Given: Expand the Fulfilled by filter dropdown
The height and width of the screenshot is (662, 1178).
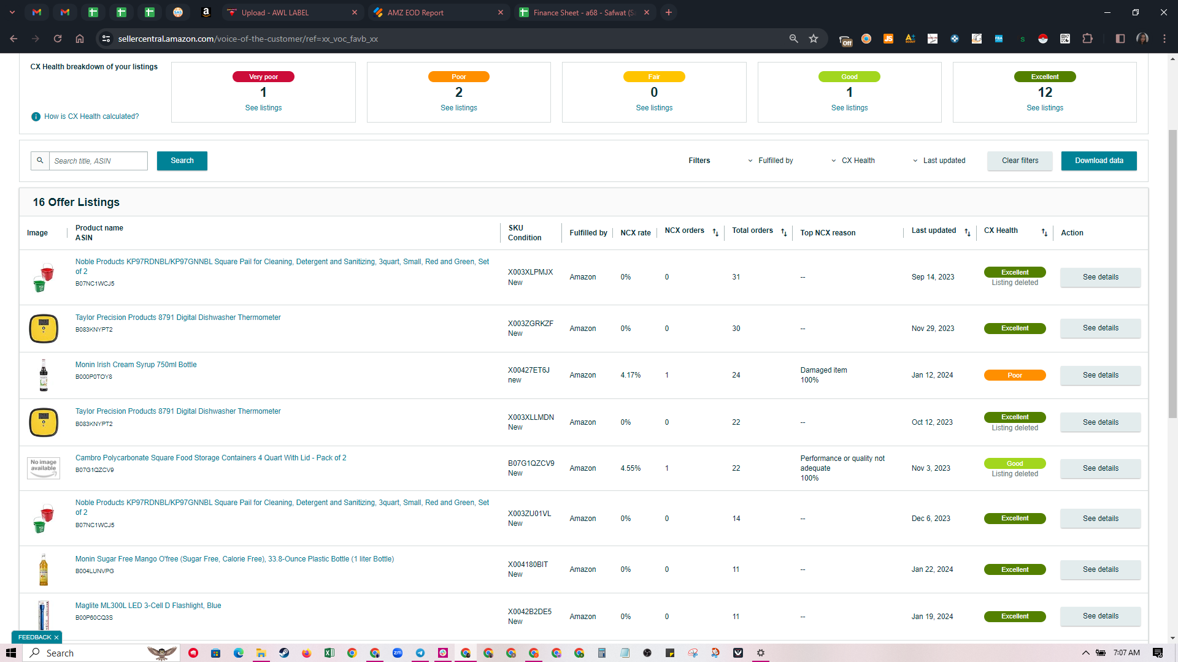Looking at the screenshot, I should tap(770, 161).
